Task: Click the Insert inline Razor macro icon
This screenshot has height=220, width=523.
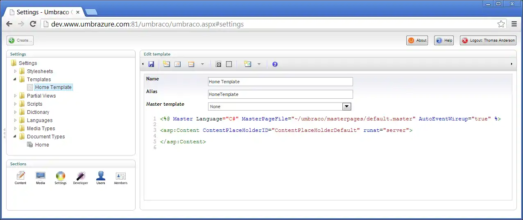Action: point(247,64)
